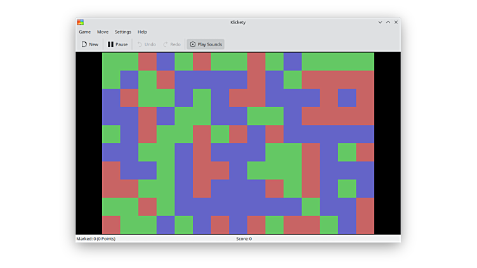Expand the Help menu
477x268 pixels.
(x=142, y=32)
